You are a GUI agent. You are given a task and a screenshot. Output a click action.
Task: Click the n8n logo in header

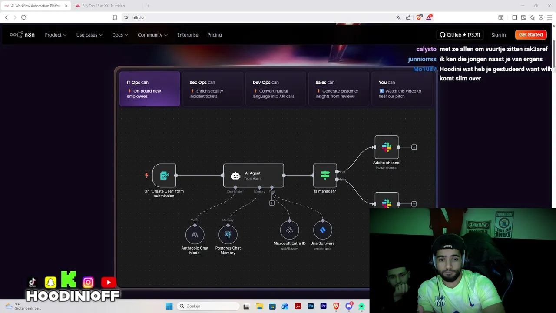click(x=22, y=35)
